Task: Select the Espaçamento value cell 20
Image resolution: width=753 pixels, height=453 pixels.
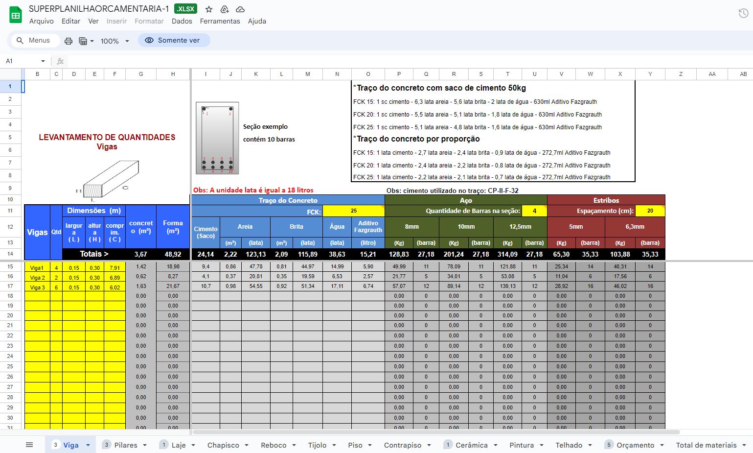Action: coord(650,211)
